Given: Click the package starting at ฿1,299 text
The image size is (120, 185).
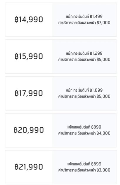Looking at the screenshot, I should [x=84, y=53].
